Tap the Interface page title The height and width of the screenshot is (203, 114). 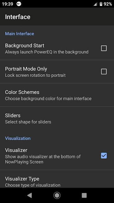pos(18,17)
